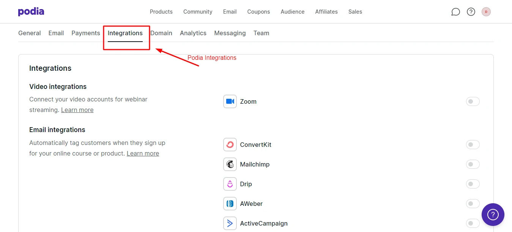Click Learn more under Video integrations
This screenshot has height=232, width=512.
(x=77, y=110)
